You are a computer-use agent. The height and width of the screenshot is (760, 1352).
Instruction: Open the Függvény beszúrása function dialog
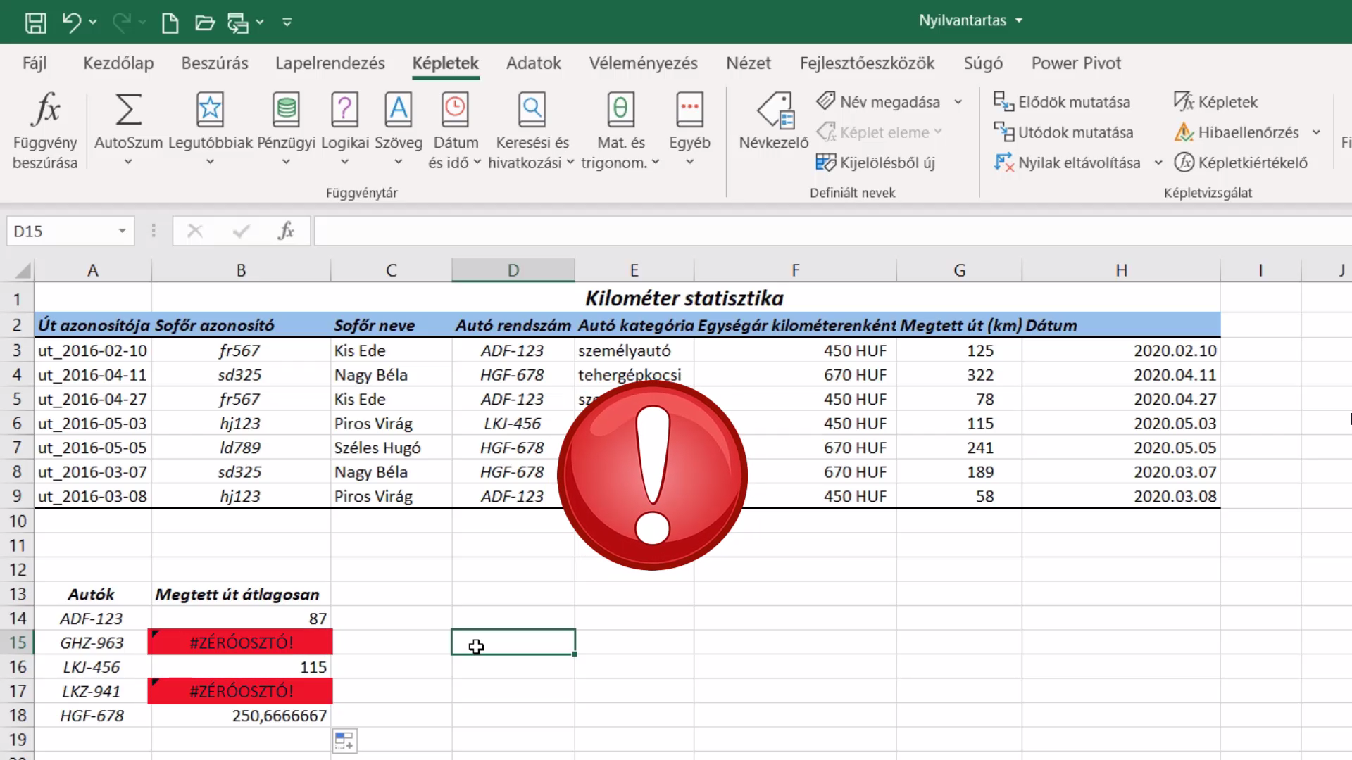point(45,132)
